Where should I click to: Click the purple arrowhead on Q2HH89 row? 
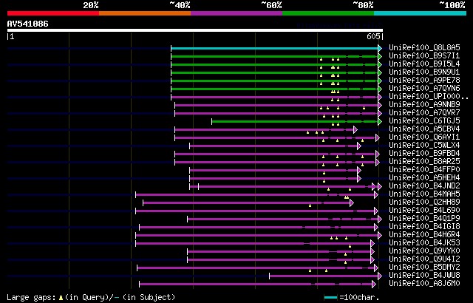(352, 203)
